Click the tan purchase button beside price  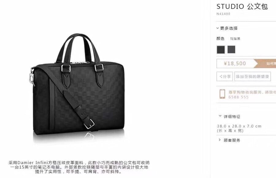pos(265,63)
